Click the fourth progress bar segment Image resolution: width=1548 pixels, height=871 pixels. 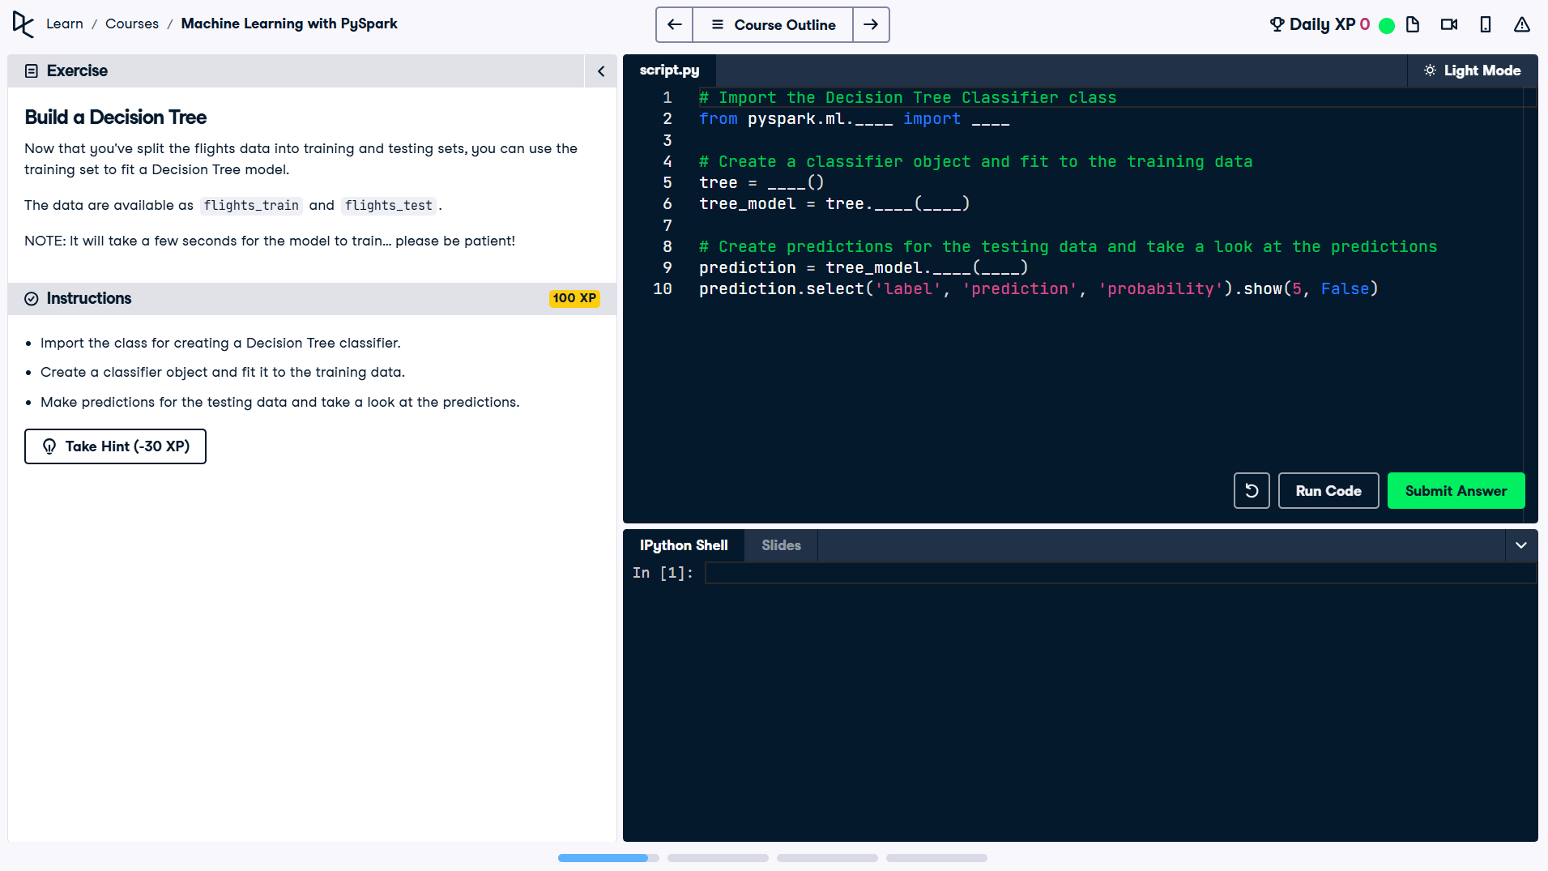(x=936, y=858)
